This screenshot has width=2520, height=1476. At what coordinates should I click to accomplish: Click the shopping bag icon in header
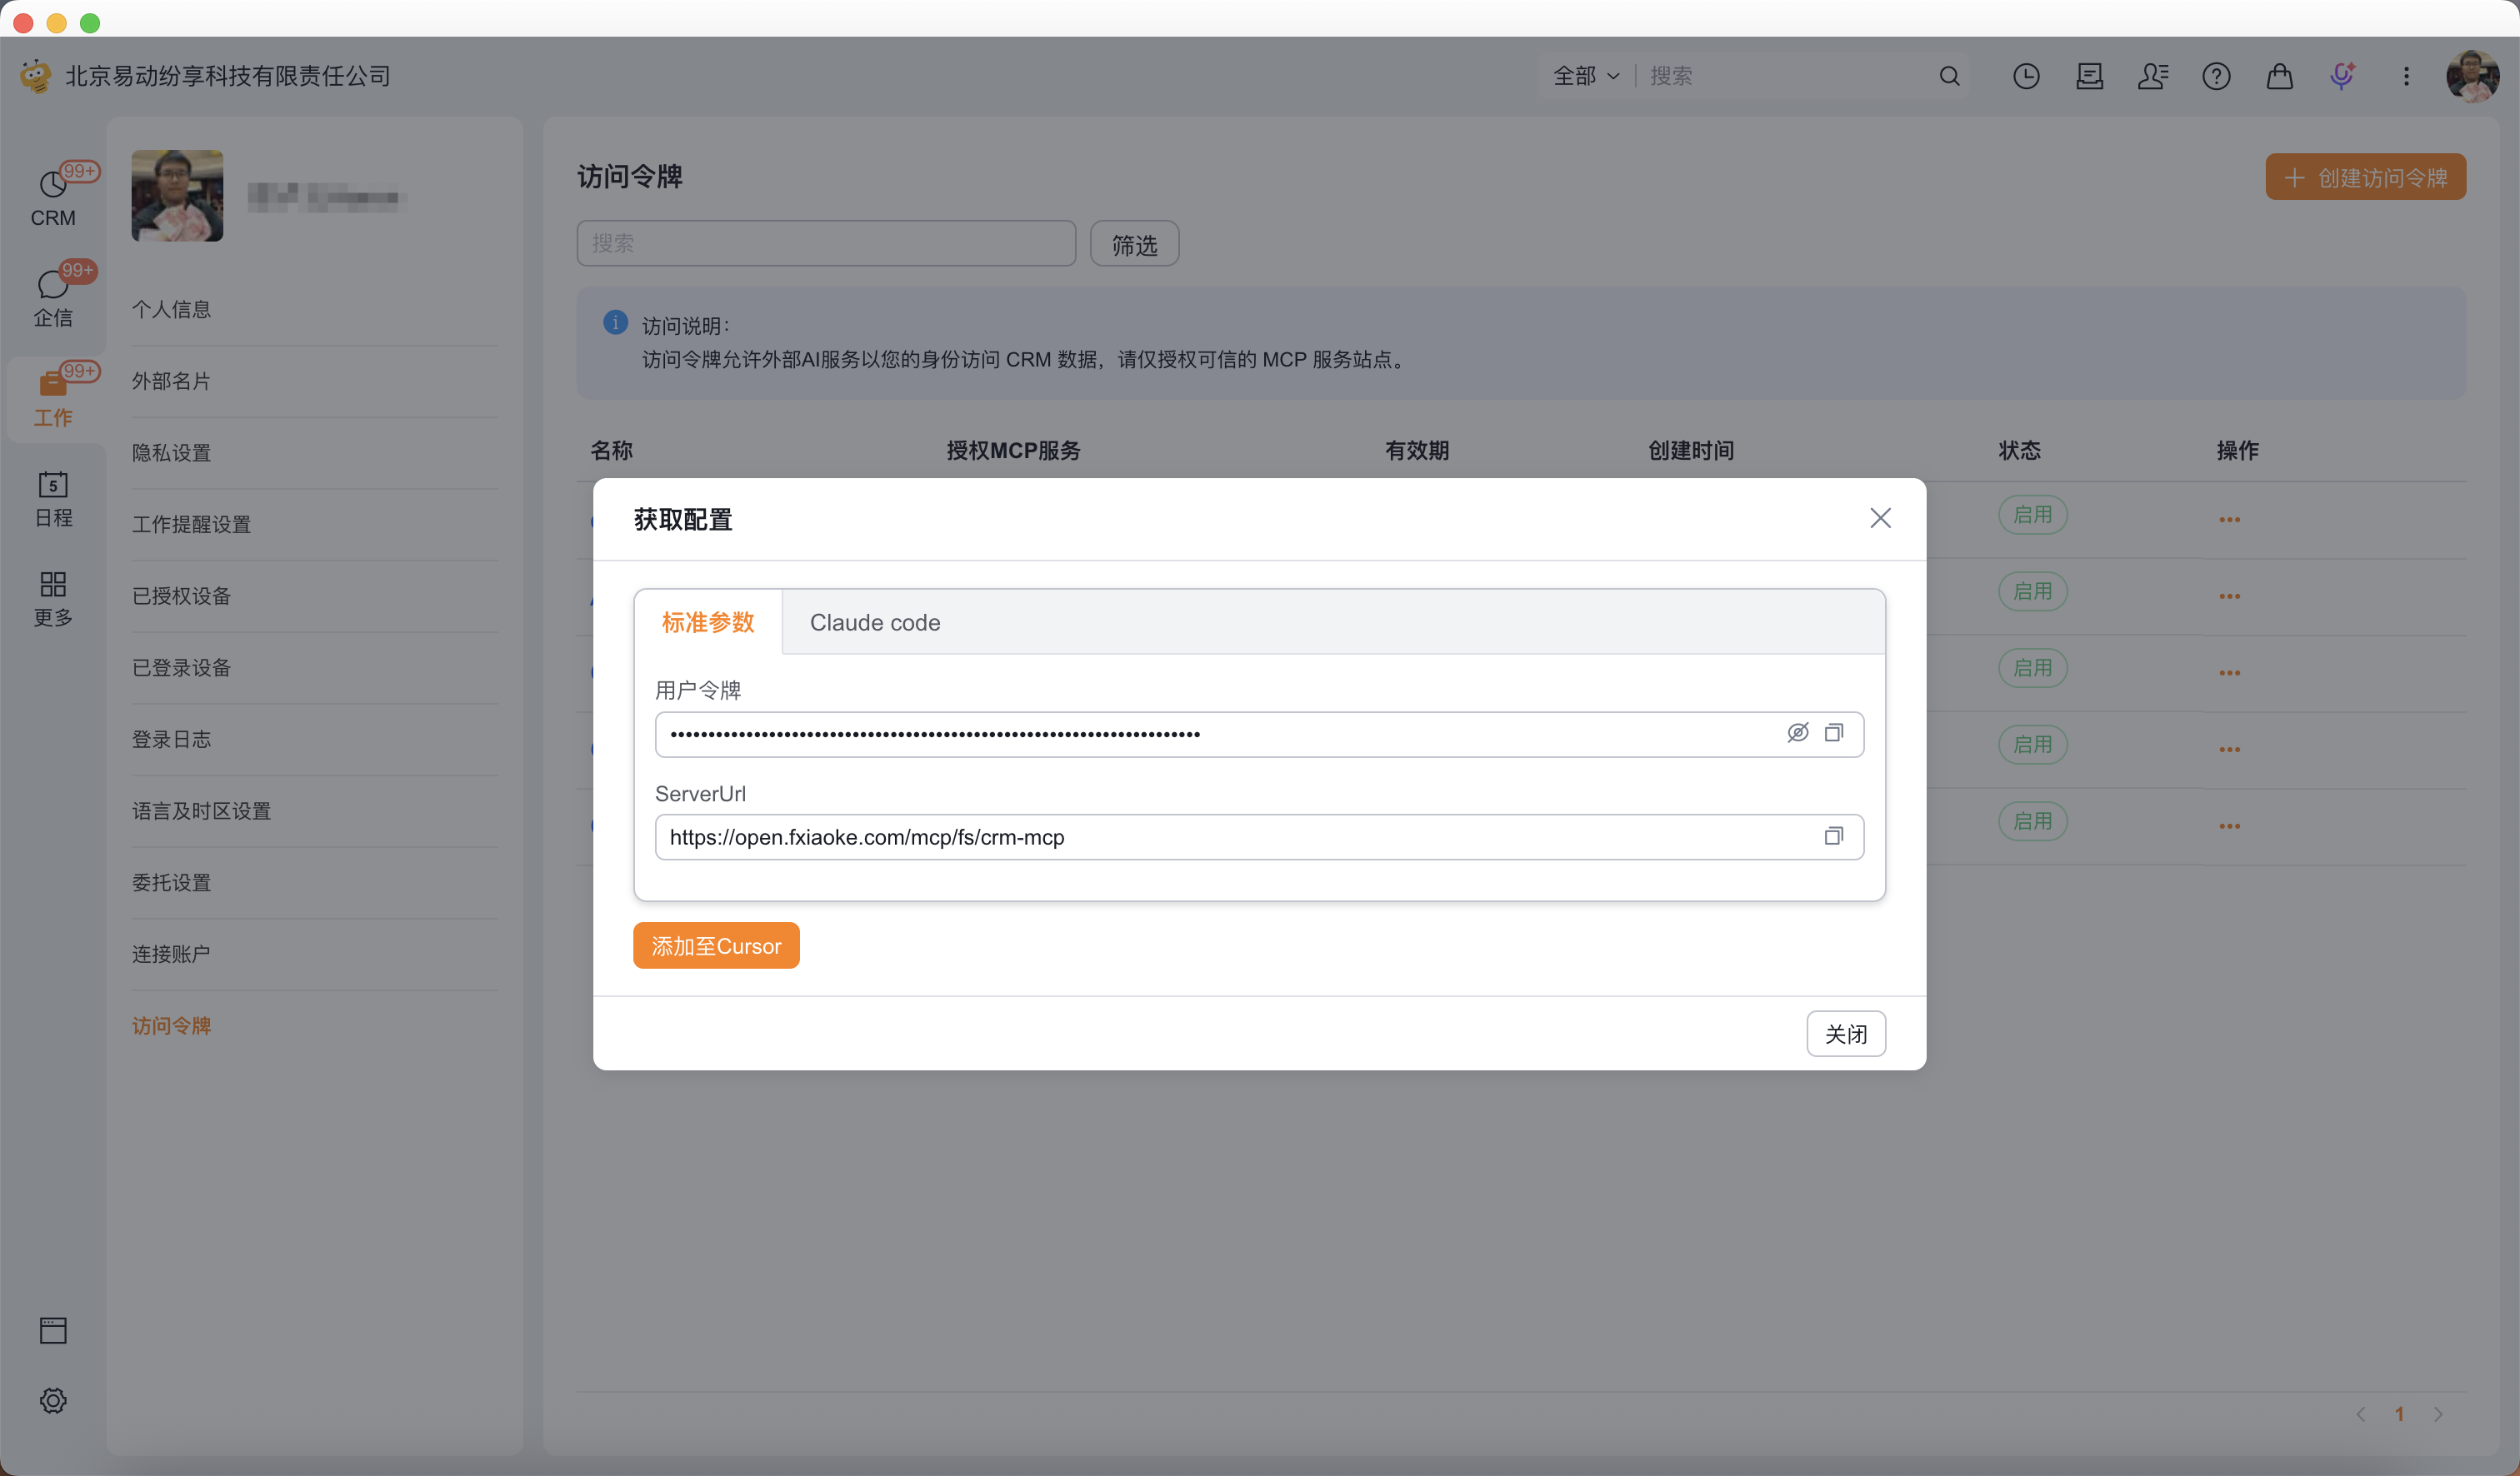tap(2279, 76)
